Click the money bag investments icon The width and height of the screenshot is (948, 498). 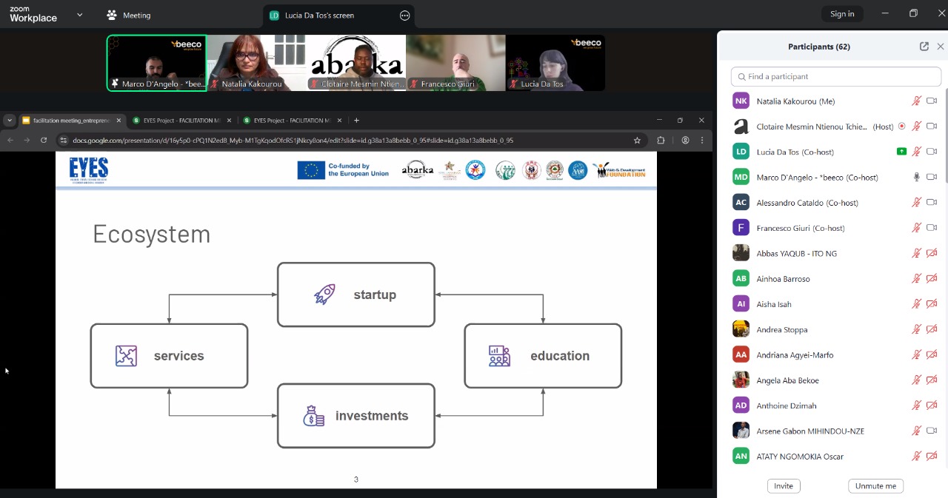tap(313, 416)
